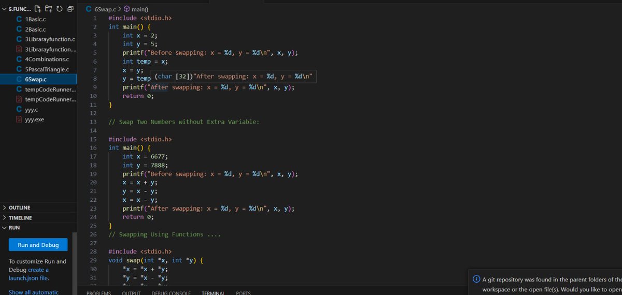This screenshot has width=622, height=295.
Task: Click 'return 0;' on line 10
Action: pyautogui.click(x=138, y=96)
